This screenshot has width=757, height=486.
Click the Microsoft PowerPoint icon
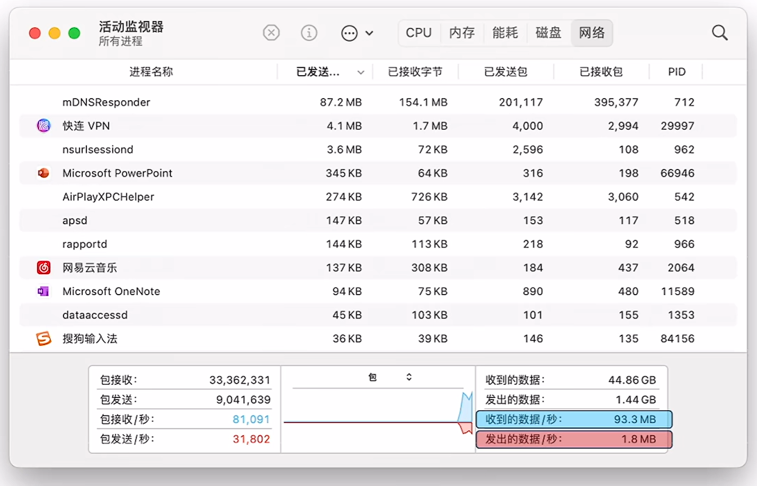(x=43, y=173)
